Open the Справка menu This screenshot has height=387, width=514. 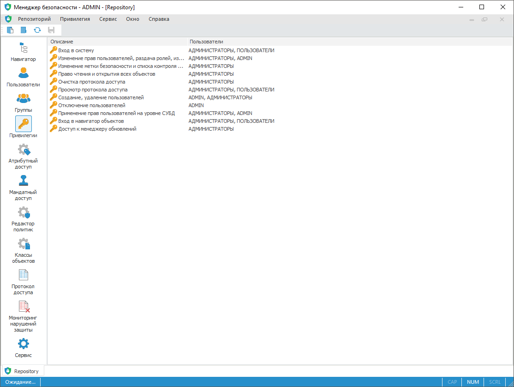(x=159, y=19)
